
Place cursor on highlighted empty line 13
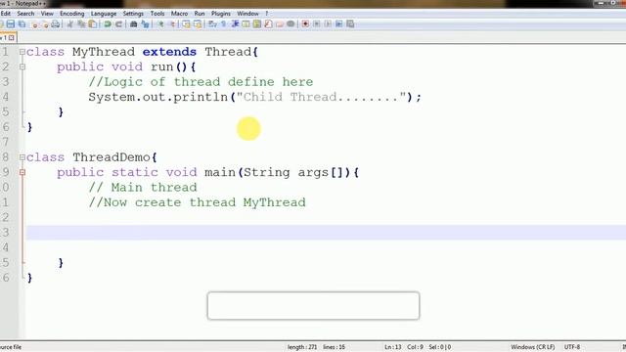point(326,233)
